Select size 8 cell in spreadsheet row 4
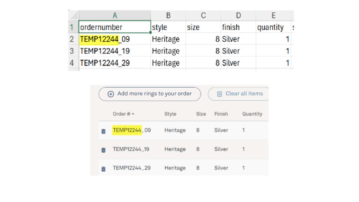The height and width of the screenshot is (202, 359). click(x=203, y=63)
